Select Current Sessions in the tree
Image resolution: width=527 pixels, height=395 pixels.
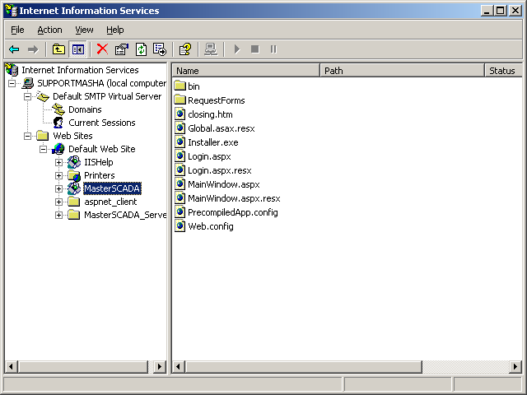coord(102,123)
